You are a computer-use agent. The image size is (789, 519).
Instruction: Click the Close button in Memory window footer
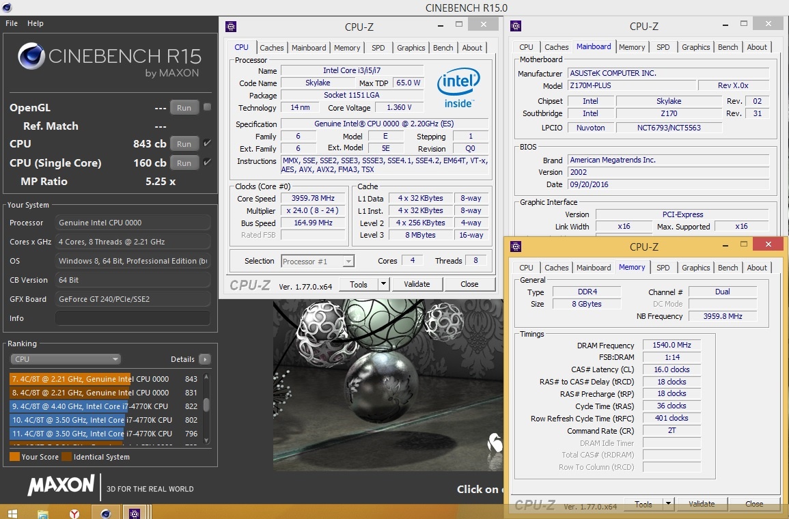coord(754,503)
